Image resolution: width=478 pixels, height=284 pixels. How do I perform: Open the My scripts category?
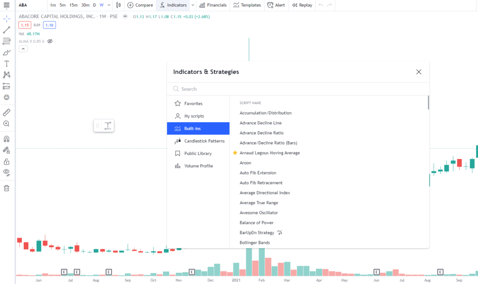tap(198, 116)
